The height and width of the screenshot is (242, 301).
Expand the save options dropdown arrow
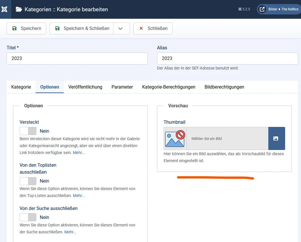[121, 29]
